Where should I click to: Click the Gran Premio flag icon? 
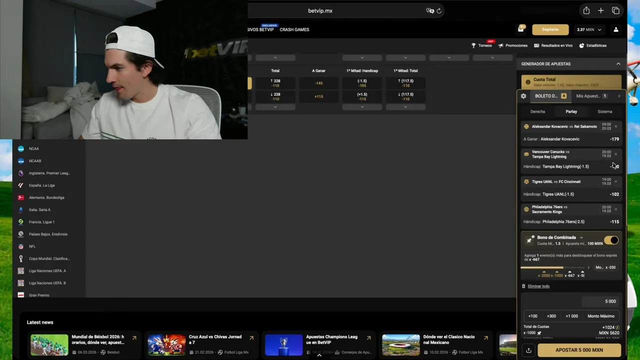[21, 295]
